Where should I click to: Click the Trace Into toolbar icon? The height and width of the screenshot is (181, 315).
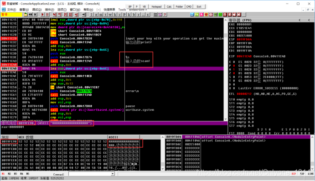66,15
